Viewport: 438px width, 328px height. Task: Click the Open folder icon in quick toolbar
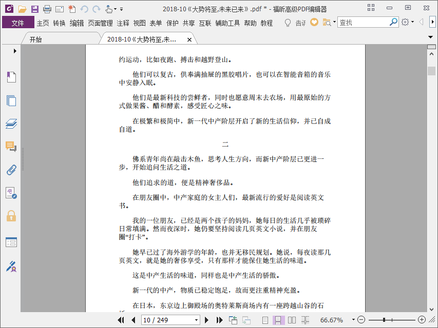23,9
